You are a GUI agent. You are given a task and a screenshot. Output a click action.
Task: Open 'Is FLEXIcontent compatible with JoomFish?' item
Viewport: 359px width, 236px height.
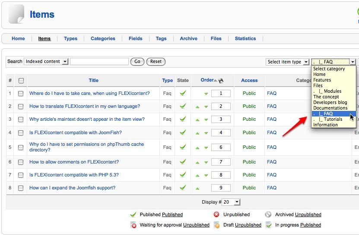[75, 132]
